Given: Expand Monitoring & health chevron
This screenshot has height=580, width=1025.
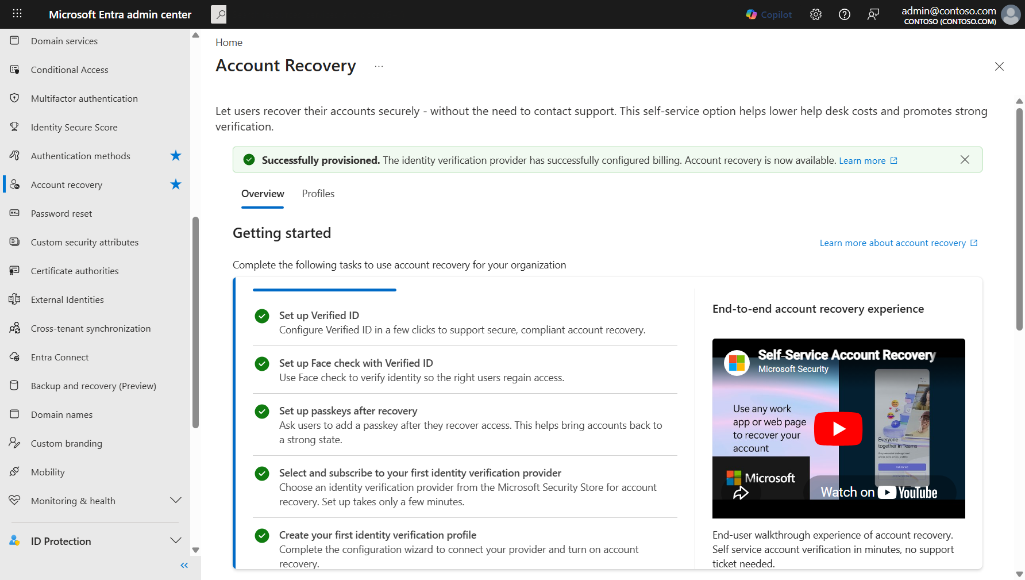Looking at the screenshot, I should 176,501.
